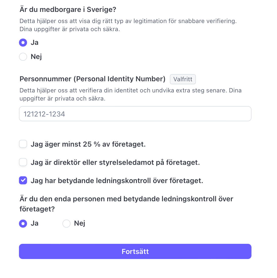Click the Personnummer input field
277x278 pixels.
(135, 114)
